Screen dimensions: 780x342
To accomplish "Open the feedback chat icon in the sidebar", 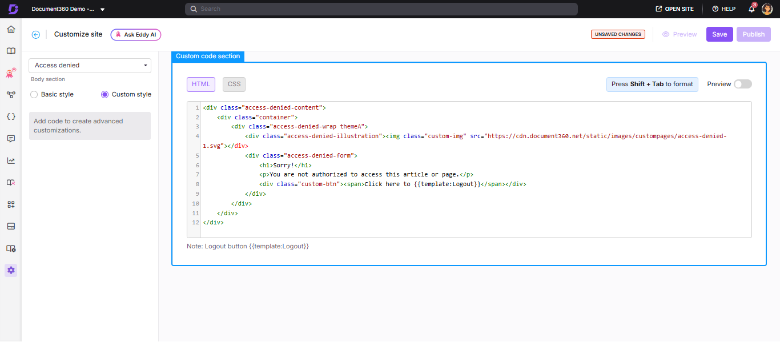I will (11, 139).
